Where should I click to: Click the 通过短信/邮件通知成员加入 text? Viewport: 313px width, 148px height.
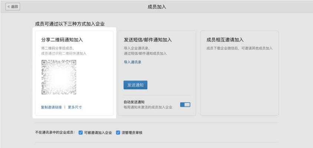pos(145,53)
